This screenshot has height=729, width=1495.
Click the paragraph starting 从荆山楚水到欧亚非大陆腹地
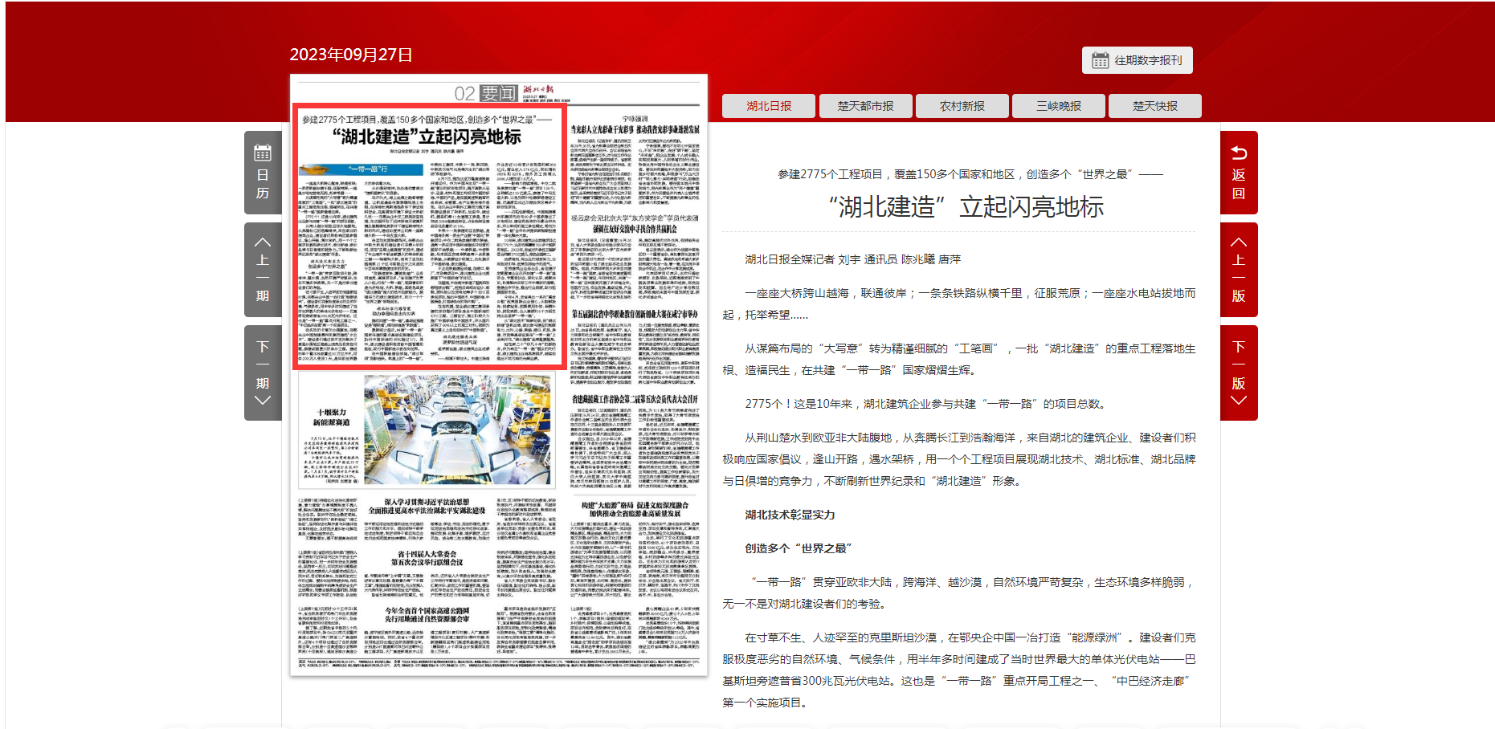[958, 459]
